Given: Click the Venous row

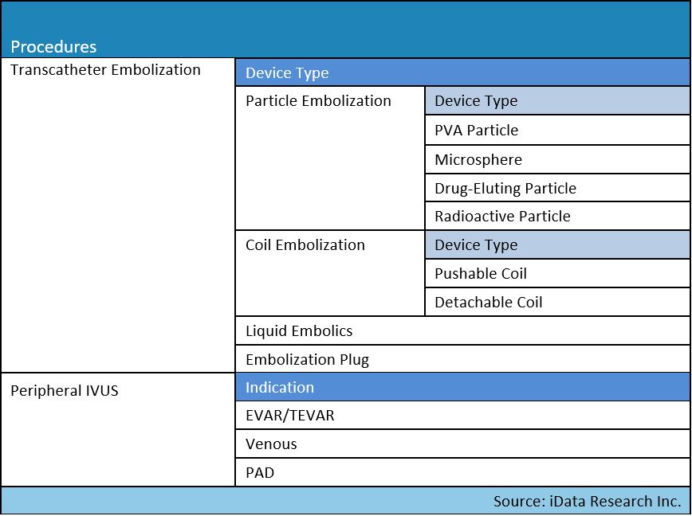Looking at the screenshot, I should click(x=462, y=444).
